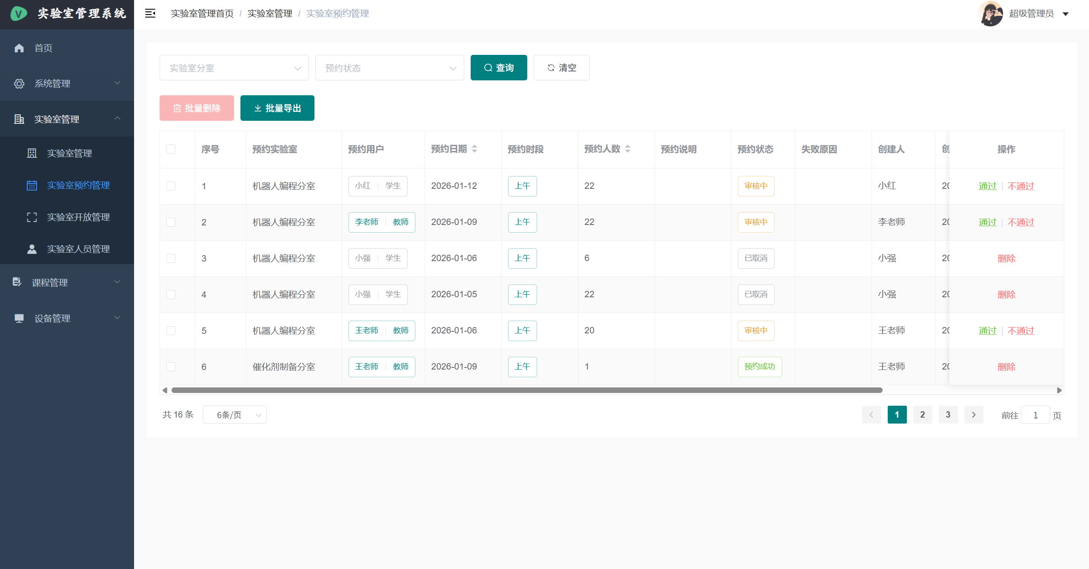Check the checkbox for row 6
The width and height of the screenshot is (1089, 569).
pyautogui.click(x=171, y=367)
